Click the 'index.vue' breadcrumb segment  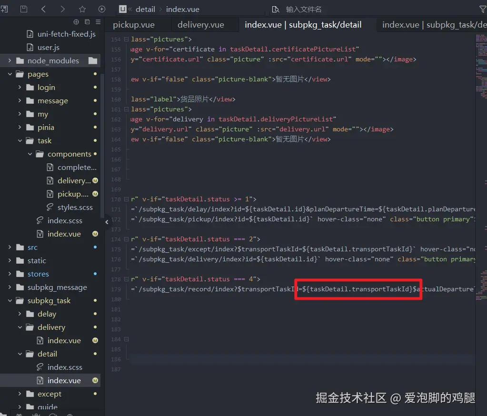[183, 10]
